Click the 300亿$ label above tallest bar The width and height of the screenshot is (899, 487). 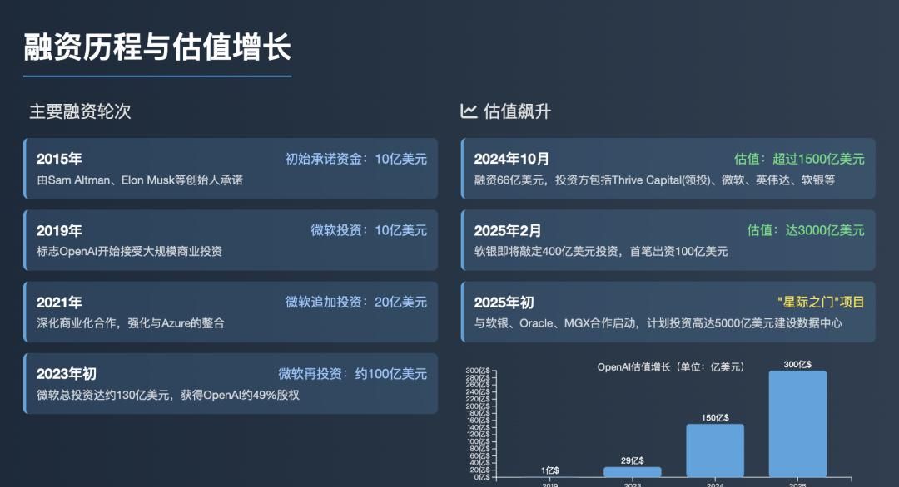(797, 363)
